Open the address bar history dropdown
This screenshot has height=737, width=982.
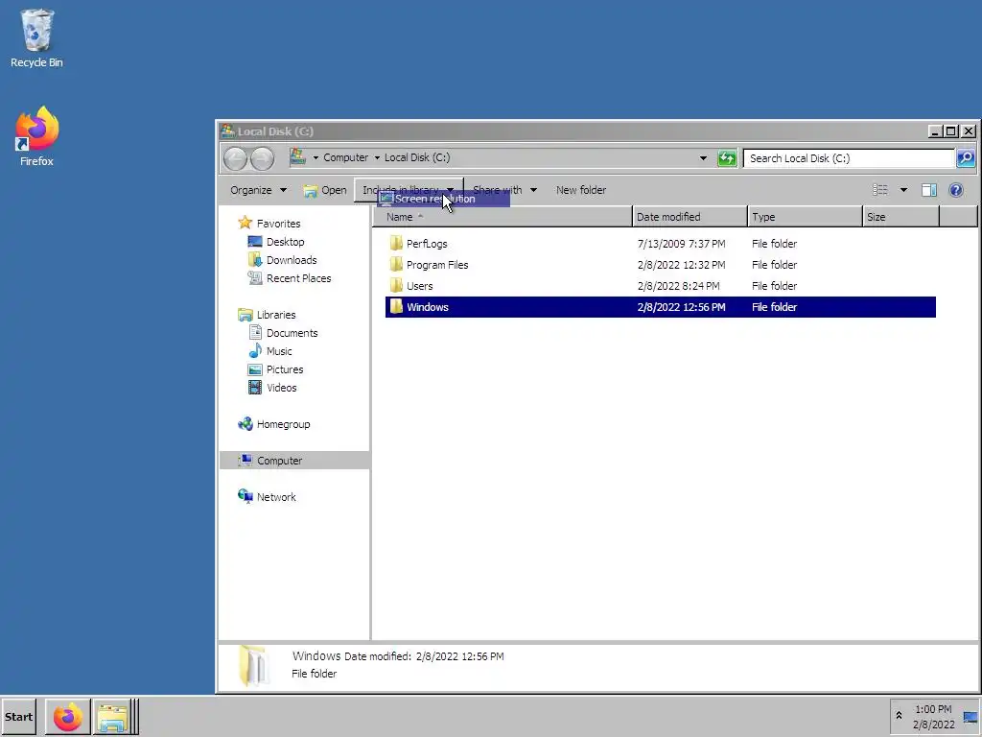[703, 158]
